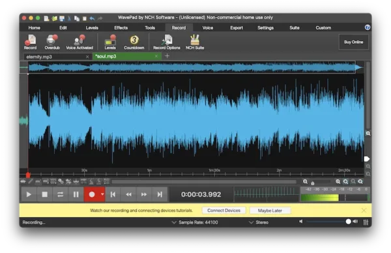
Task: Switch to the Tools tab
Action: click(150, 27)
